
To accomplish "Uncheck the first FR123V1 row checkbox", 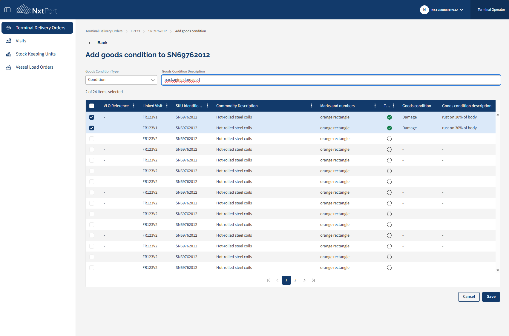I will 92,117.
